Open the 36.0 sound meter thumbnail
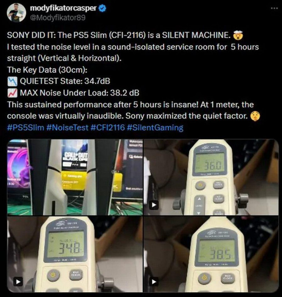The width and height of the screenshot is (282, 297). tap(211, 177)
